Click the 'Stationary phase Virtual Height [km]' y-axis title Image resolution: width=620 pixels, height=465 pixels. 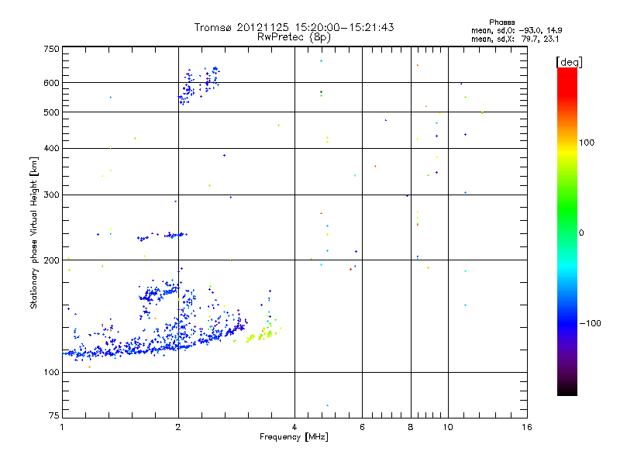[x=33, y=232]
